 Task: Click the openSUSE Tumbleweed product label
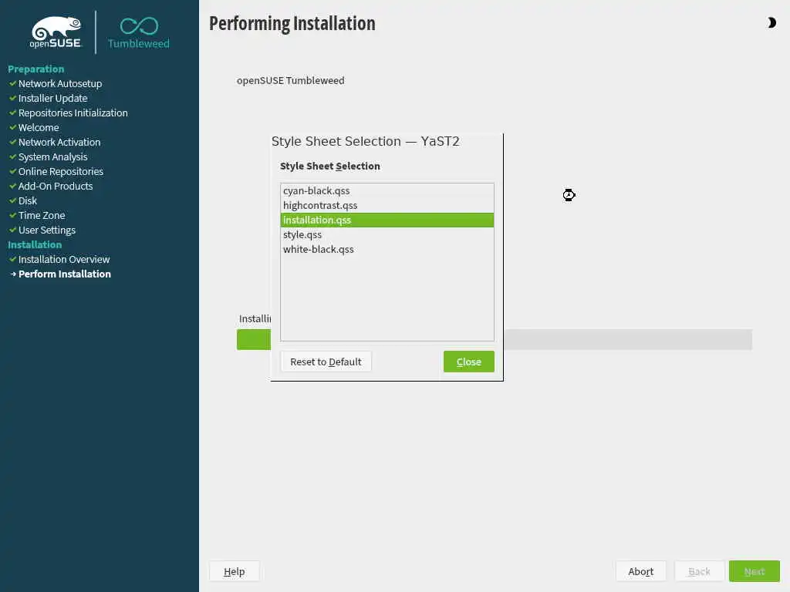(291, 80)
